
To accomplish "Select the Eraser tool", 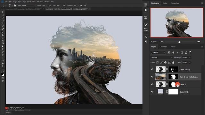I will (3, 41).
